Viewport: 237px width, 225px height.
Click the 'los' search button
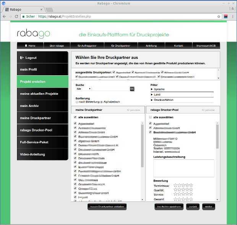point(132,89)
